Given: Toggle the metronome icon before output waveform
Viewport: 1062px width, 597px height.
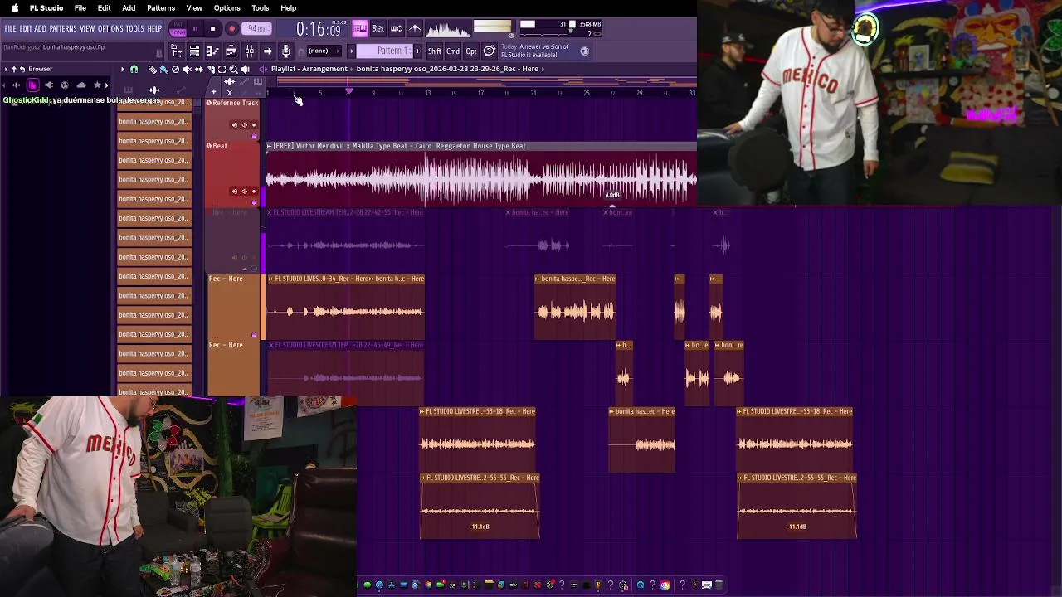Looking at the screenshot, I should pyautogui.click(x=415, y=28).
